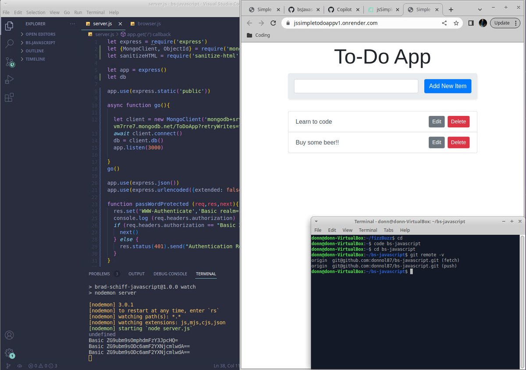Image resolution: width=526 pixels, height=370 pixels.
Task: Go back in the Chrome browser
Action: (249, 23)
